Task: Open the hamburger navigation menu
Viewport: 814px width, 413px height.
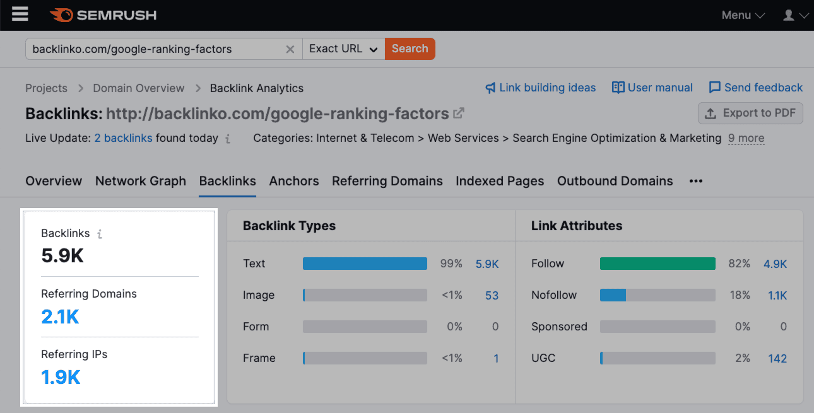Action: tap(20, 14)
